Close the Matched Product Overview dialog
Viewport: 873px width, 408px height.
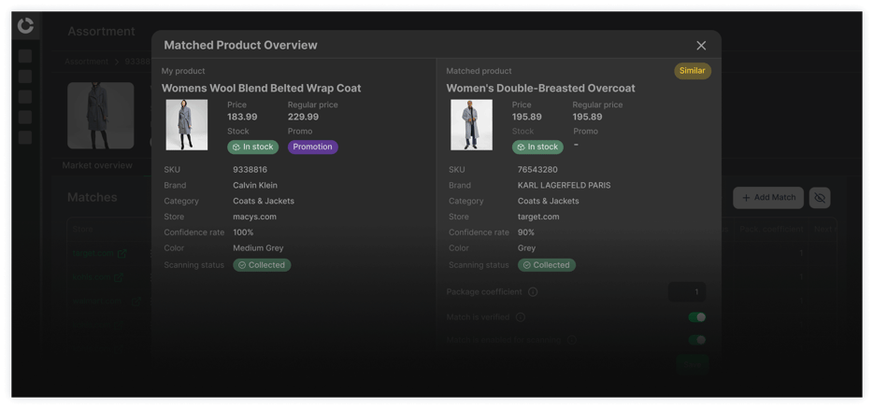click(701, 46)
